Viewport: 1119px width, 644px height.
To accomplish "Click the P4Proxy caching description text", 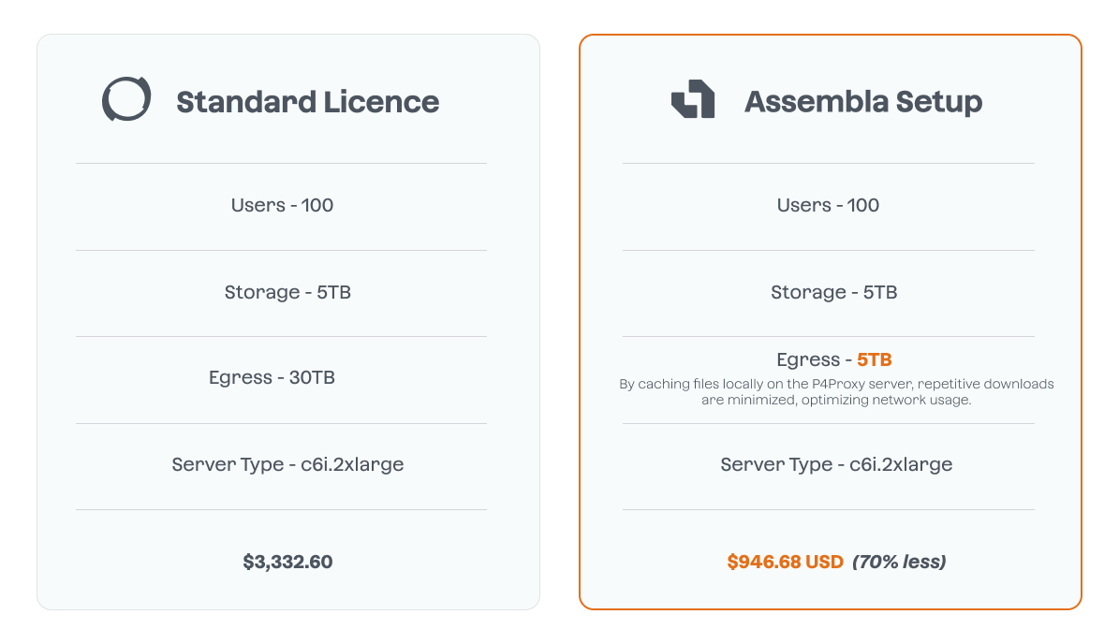I will point(836,392).
